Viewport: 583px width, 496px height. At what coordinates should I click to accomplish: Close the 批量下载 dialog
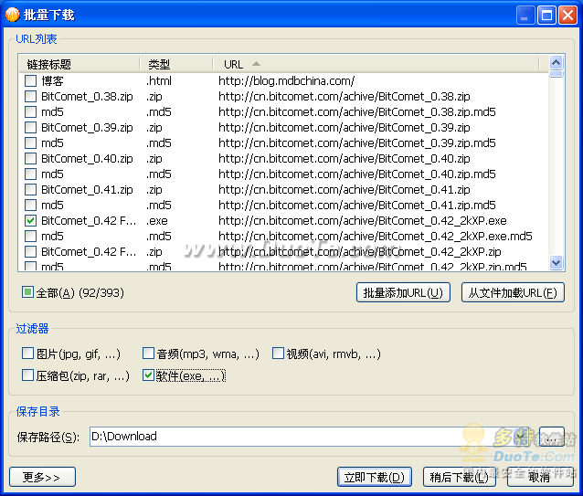click(x=567, y=16)
